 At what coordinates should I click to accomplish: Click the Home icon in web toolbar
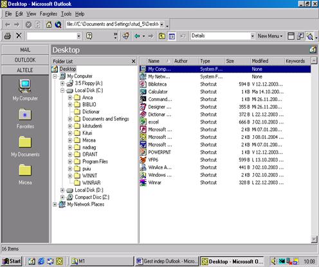(x=49, y=24)
